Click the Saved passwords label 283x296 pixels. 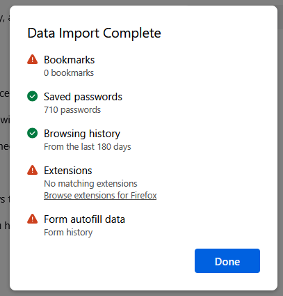pos(83,97)
